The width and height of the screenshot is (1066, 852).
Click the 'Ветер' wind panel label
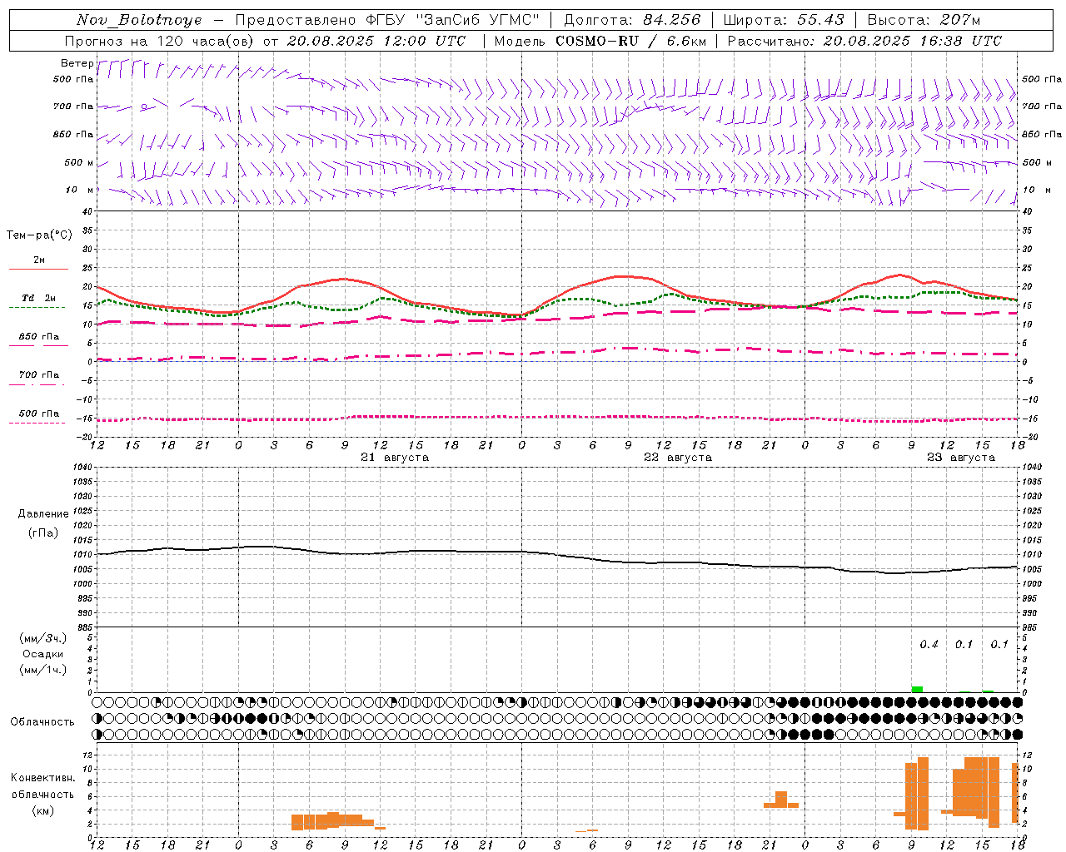coord(77,63)
